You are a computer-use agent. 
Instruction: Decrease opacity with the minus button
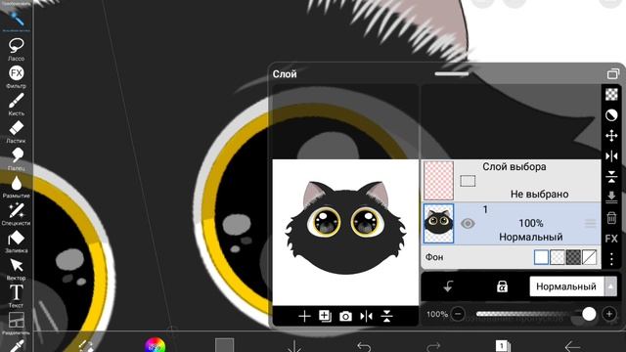(458, 314)
